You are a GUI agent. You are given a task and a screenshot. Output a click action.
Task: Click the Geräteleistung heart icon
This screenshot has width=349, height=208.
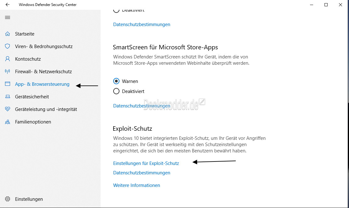[x=8, y=109]
